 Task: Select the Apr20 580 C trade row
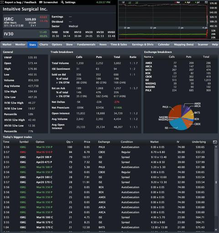point(108,177)
